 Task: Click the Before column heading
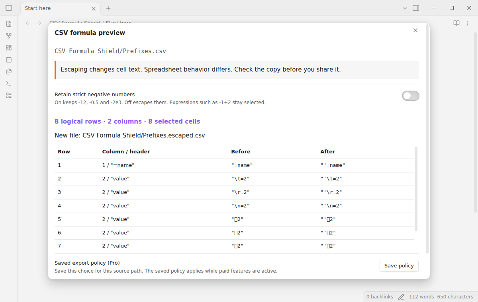(241, 152)
